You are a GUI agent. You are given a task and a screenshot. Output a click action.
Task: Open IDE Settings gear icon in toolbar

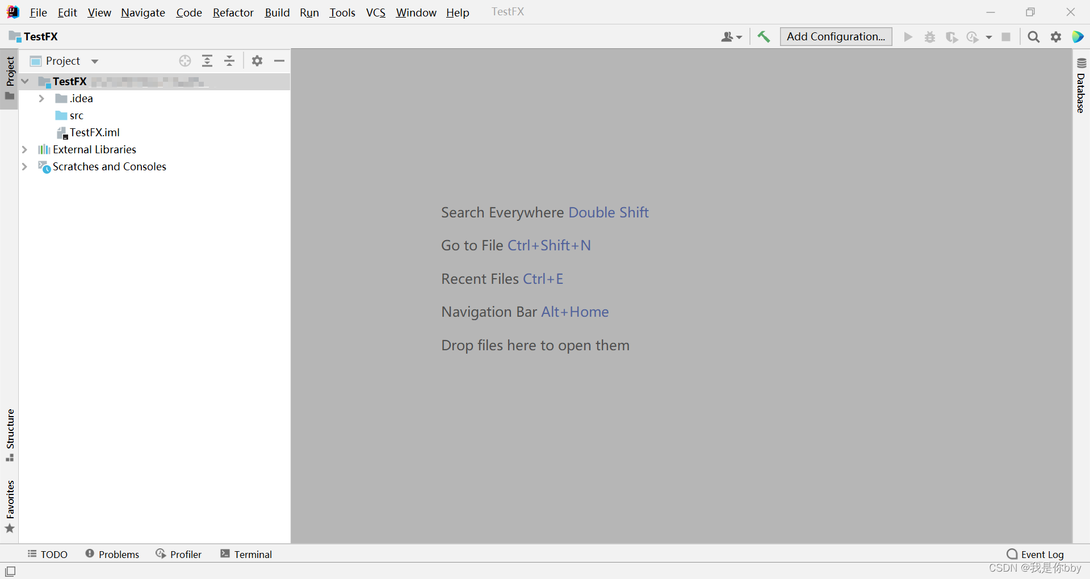tap(1056, 36)
